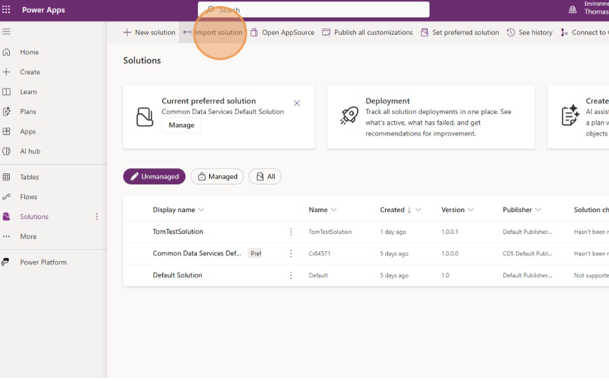
Task: Click the Power Platform icon in the sidebar
Action: coord(6,262)
